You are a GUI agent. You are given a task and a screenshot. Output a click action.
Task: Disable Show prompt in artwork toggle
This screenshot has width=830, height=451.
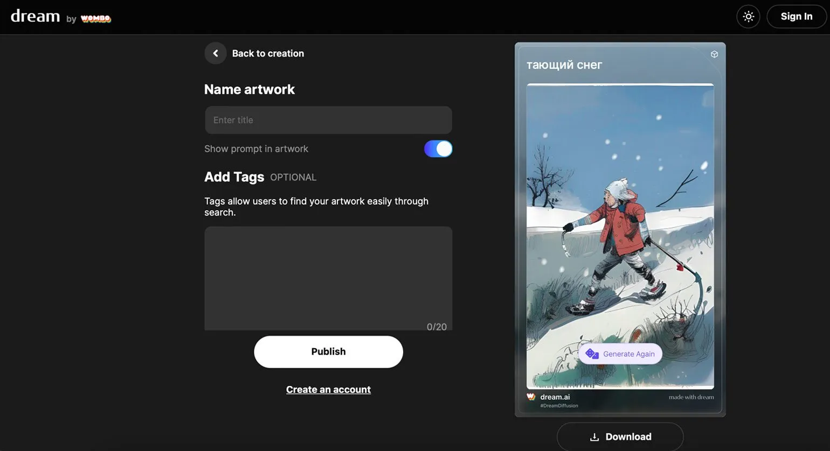tap(438, 149)
